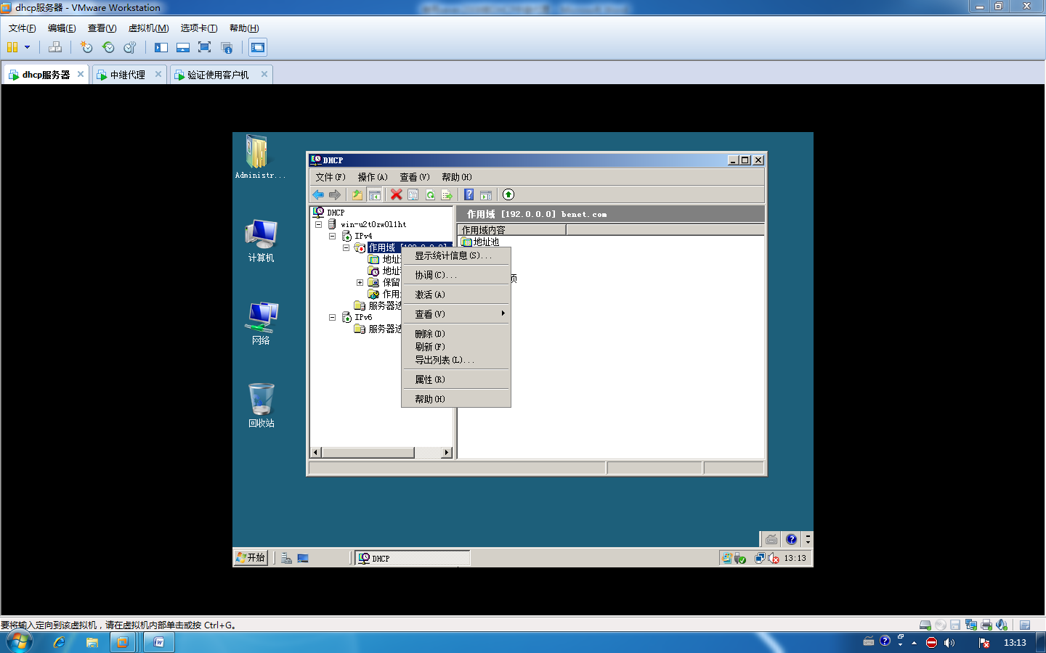Open the guest 开始 Start button
This screenshot has width=1046, height=653.
click(251, 557)
